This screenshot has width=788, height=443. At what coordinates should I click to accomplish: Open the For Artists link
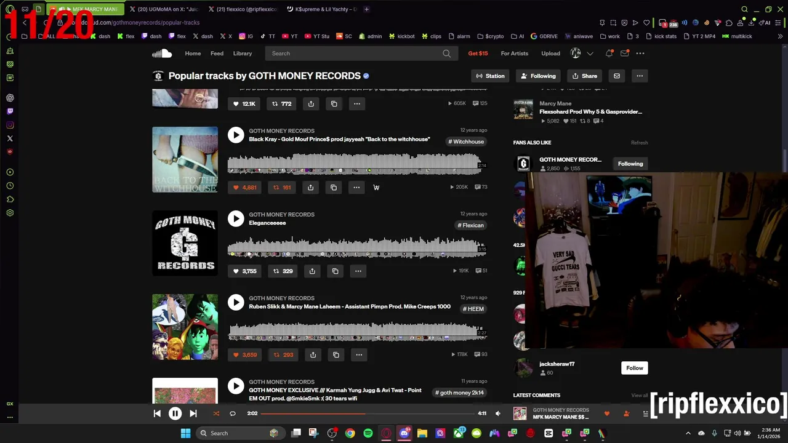click(x=515, y=54)
